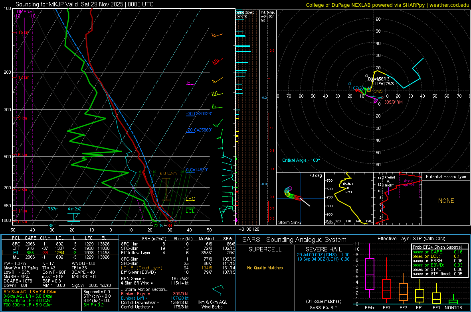This screenshot has width=471, height=312.
Task: Select the highlighted ML parcel row
Action: click(x=60, y=253)
